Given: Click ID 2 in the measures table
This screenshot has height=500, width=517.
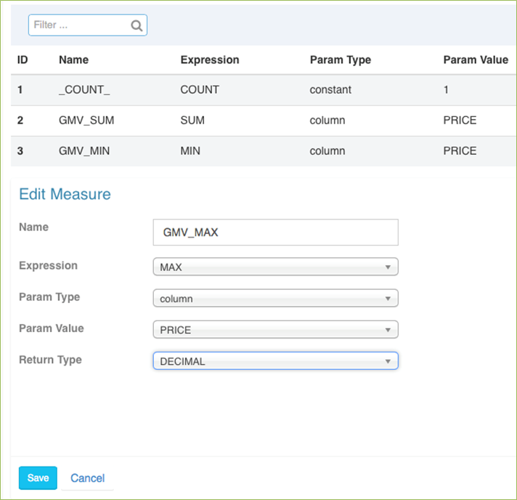Looking at the screenshot, I should tap(20, 120).
